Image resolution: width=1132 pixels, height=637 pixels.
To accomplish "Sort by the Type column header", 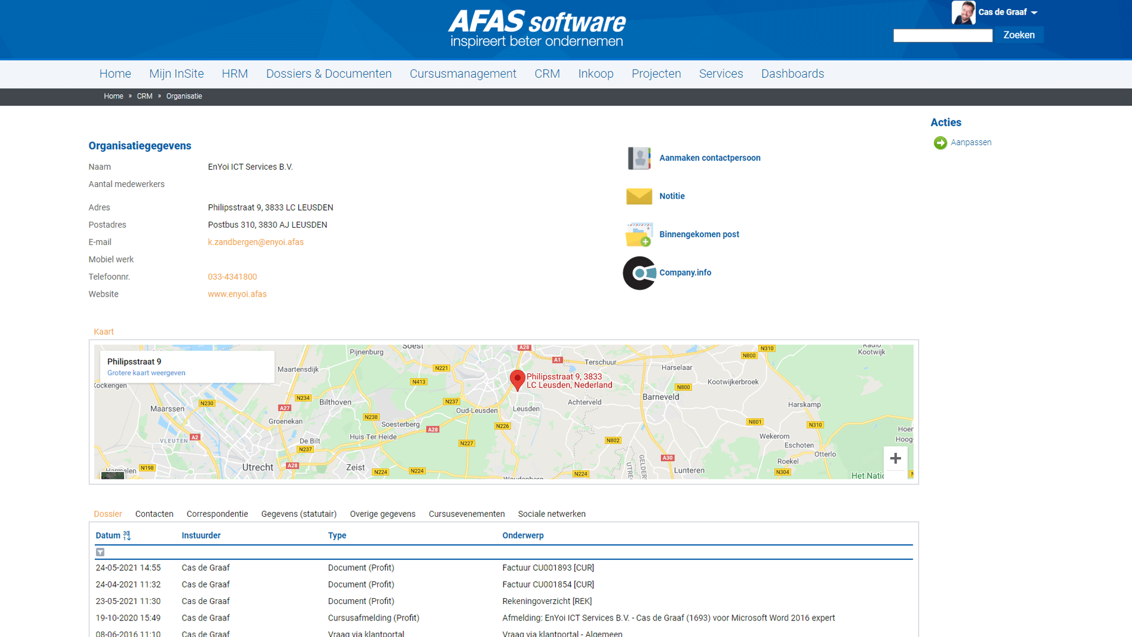I will click(x=337, y=536).
